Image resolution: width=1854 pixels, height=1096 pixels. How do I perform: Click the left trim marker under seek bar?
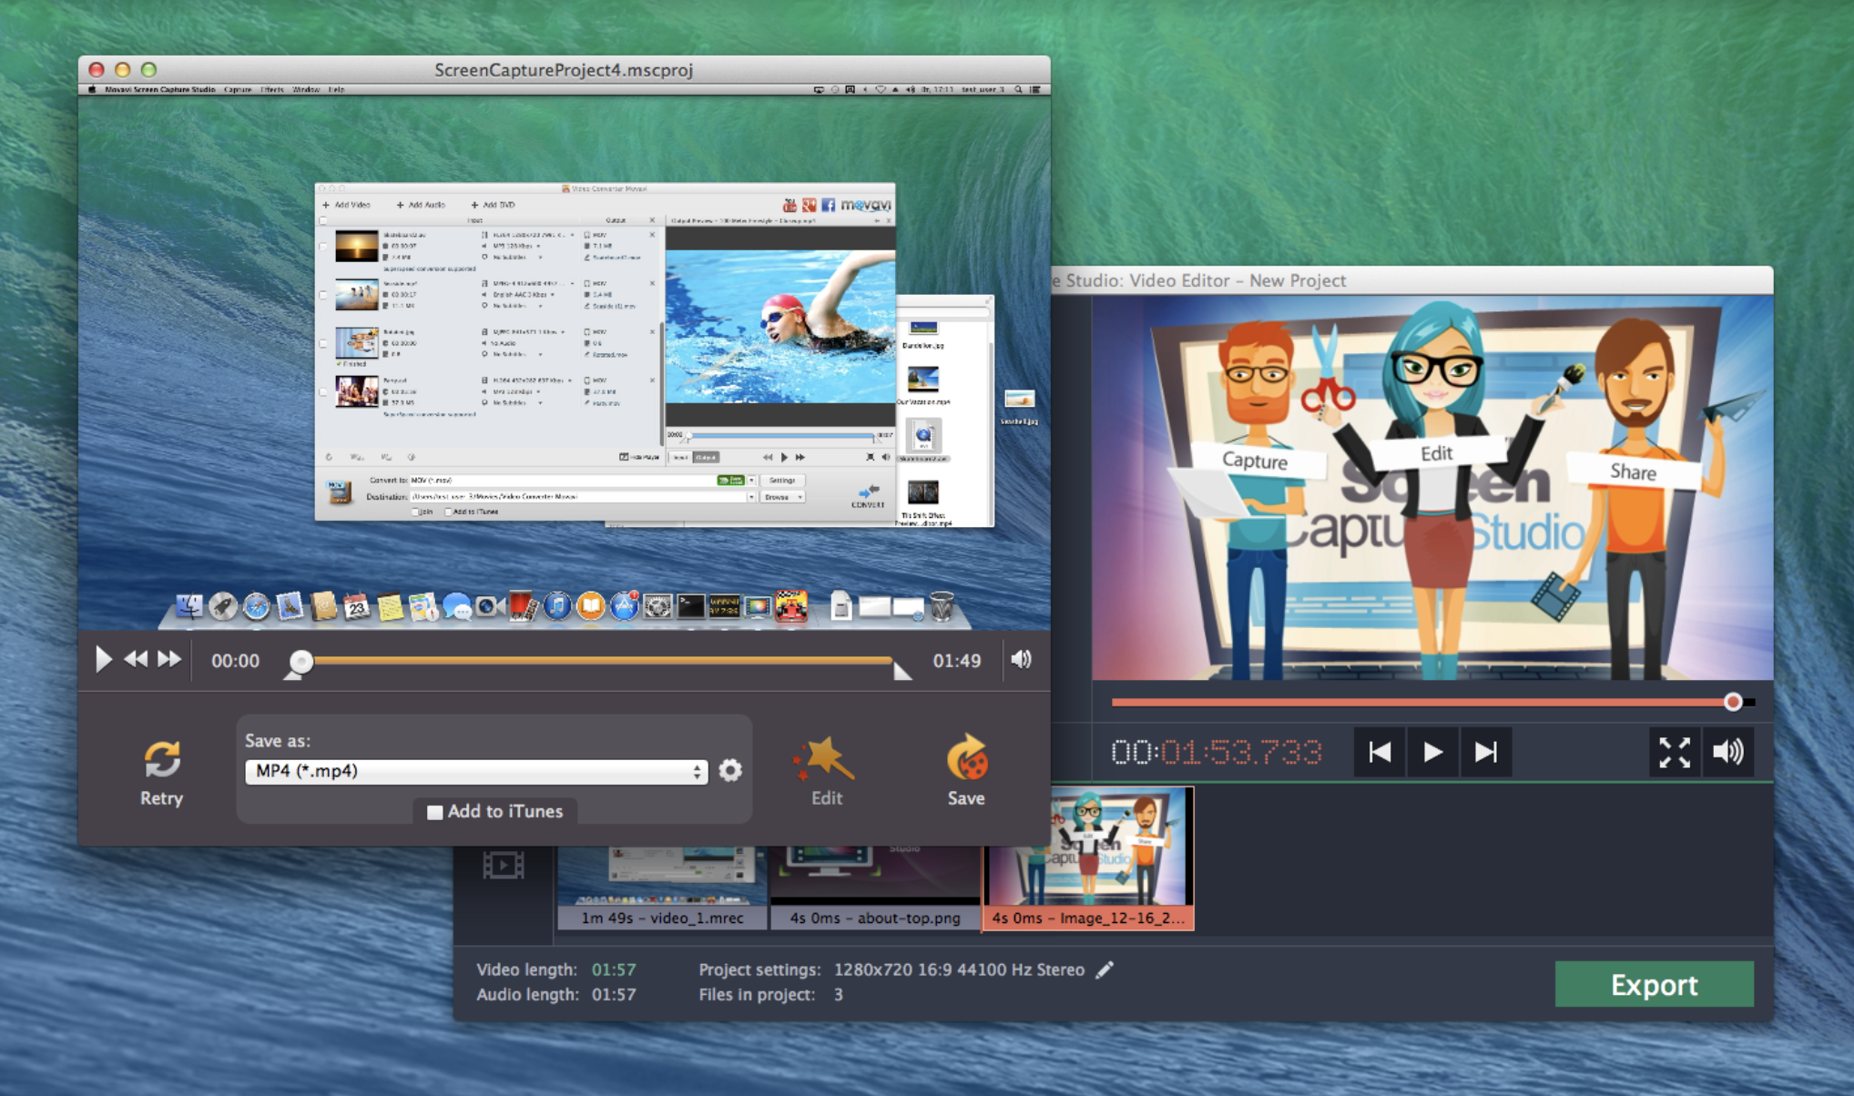[x=293, y=675]
